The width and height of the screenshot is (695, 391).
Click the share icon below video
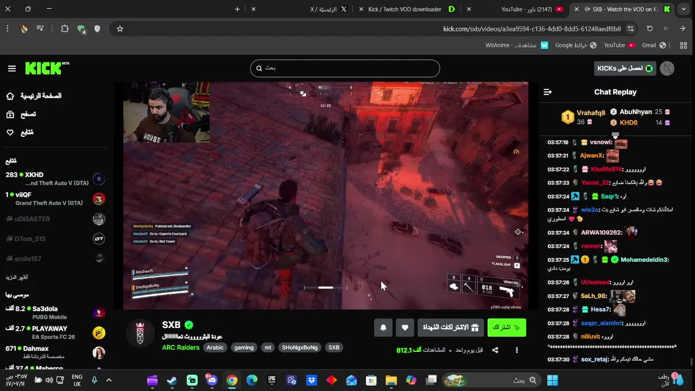495,350
